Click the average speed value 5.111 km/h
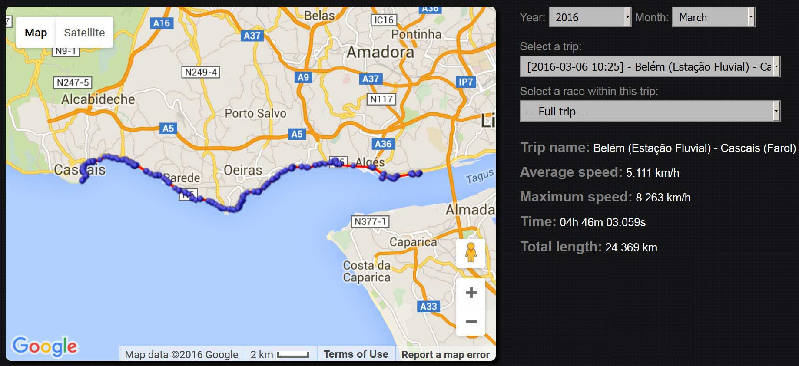 click(653, 173)
